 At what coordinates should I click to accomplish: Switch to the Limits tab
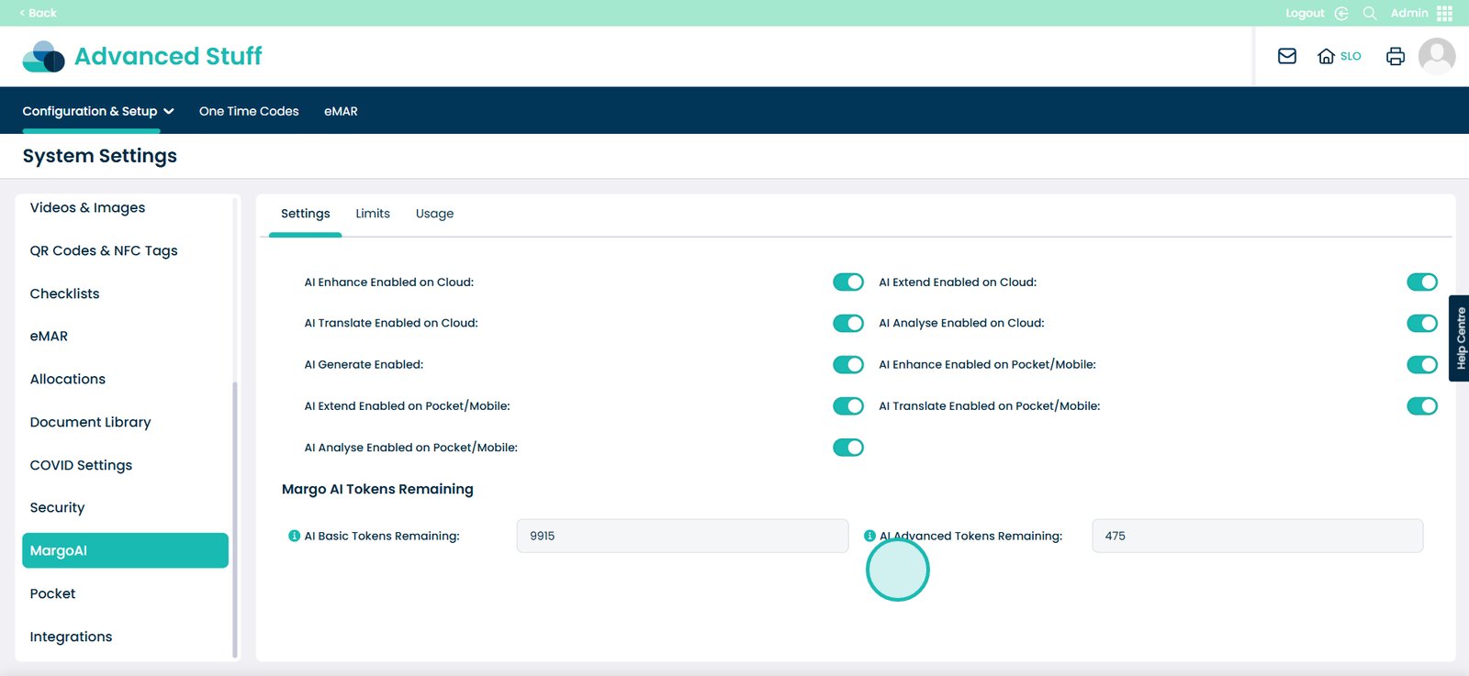[x=373, y=214]
